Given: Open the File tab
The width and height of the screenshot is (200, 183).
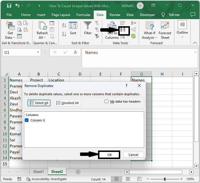Looking at the screenshot, I should click(9, 15).
